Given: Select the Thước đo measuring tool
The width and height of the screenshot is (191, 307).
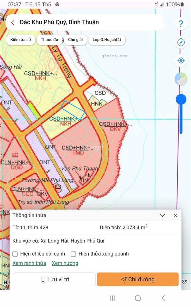Looking at the screenshot, I should pyautogui.click(x=49, y=40).
